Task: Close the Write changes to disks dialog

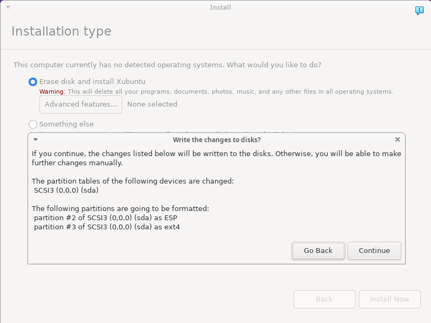Action: point(398,139)
